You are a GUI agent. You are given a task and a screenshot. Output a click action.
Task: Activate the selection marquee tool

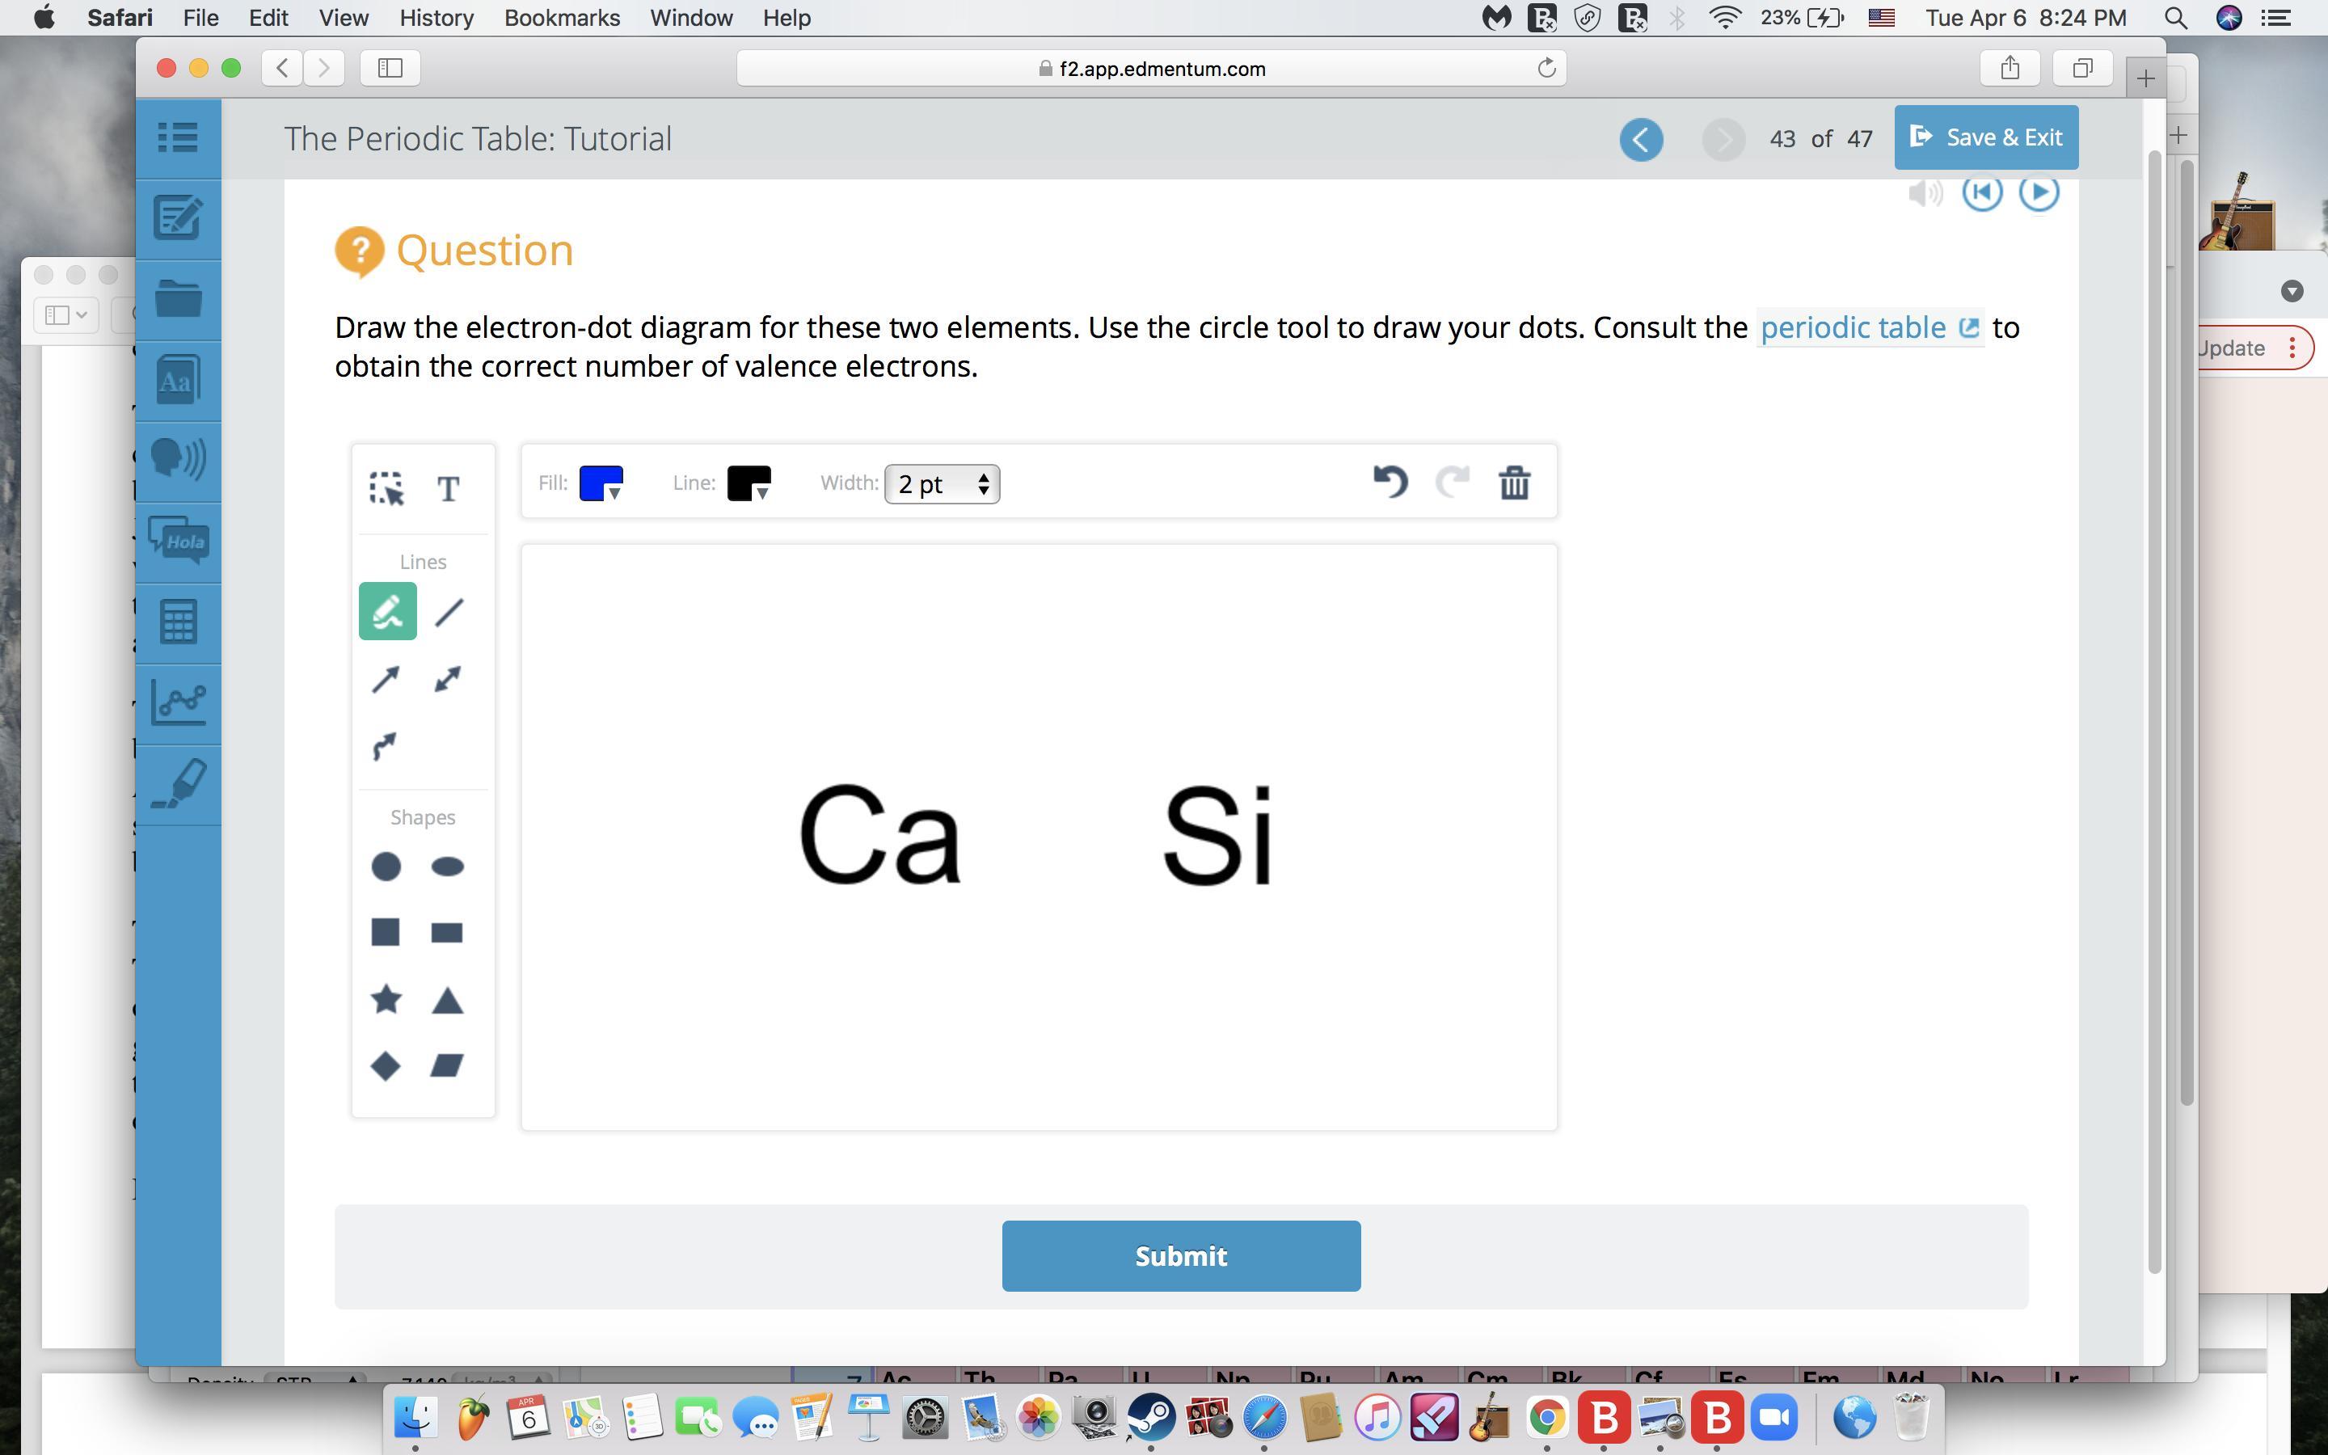[x=386, y=489]
